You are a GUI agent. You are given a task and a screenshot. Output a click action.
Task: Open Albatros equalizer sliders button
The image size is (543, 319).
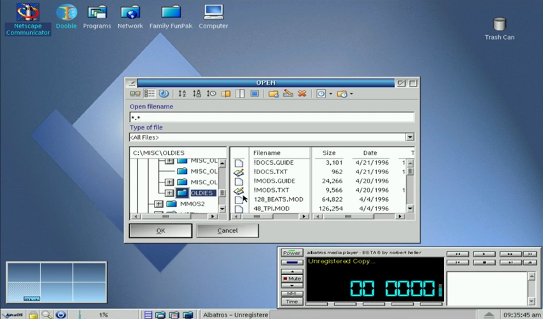pos(292,293)
